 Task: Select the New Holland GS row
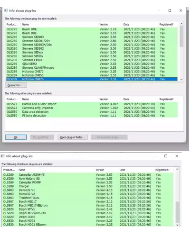[88, 179]
